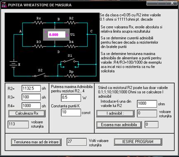
Task: Focus the R3= input field
Action: (x=31, y=97)
